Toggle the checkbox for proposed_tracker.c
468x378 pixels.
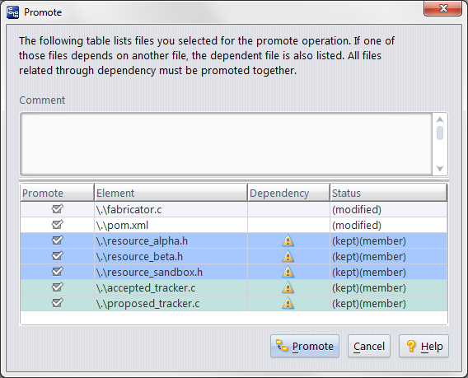(58, 303)
